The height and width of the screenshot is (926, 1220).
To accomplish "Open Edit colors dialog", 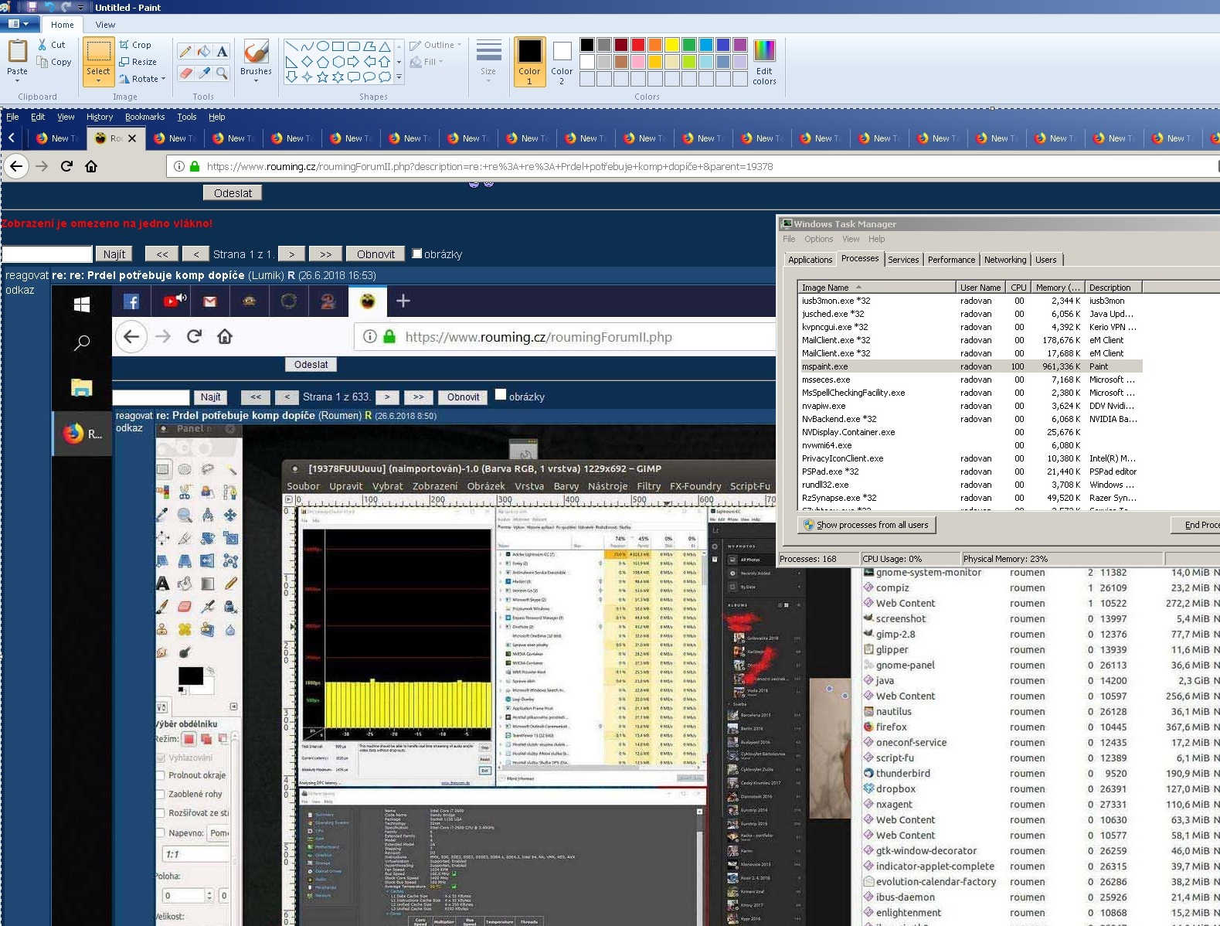I will tap(764, 63).
